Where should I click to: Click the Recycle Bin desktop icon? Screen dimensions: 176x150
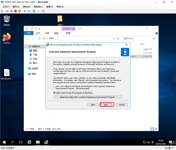click(x=7, y=21)
